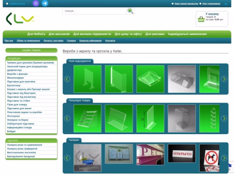Open 'Лист менеджеру' link
This screenshot has height=175, width=234.
(x=211, y=3)
